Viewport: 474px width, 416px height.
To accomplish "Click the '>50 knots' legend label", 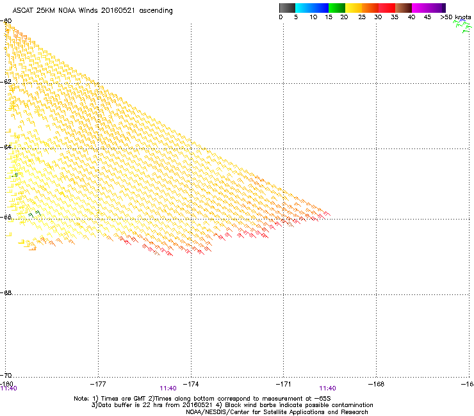I will click(455, 17).
